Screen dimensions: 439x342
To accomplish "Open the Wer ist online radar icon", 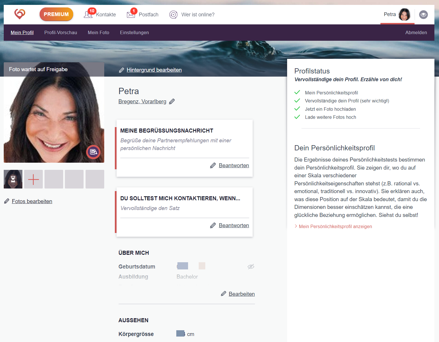I will point(173,15).
